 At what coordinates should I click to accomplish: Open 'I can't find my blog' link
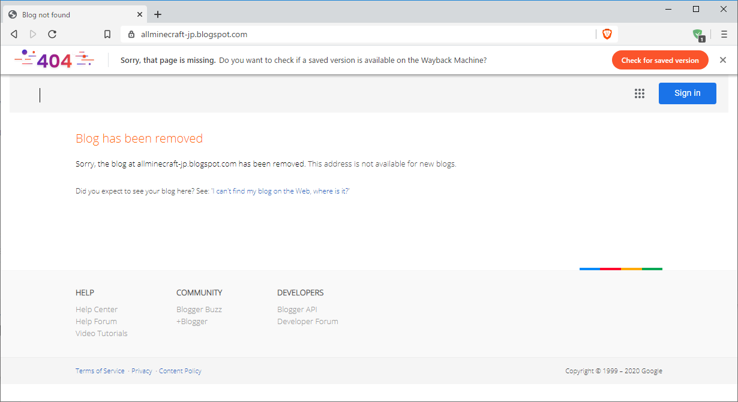tap(280, 191)
